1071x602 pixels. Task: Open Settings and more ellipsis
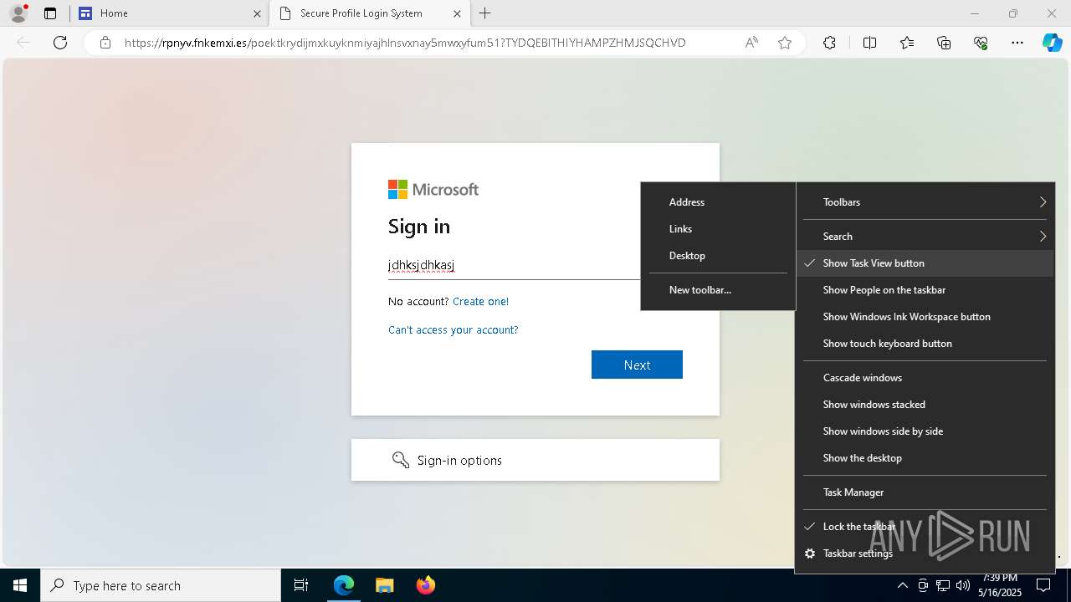(1017, 43)
